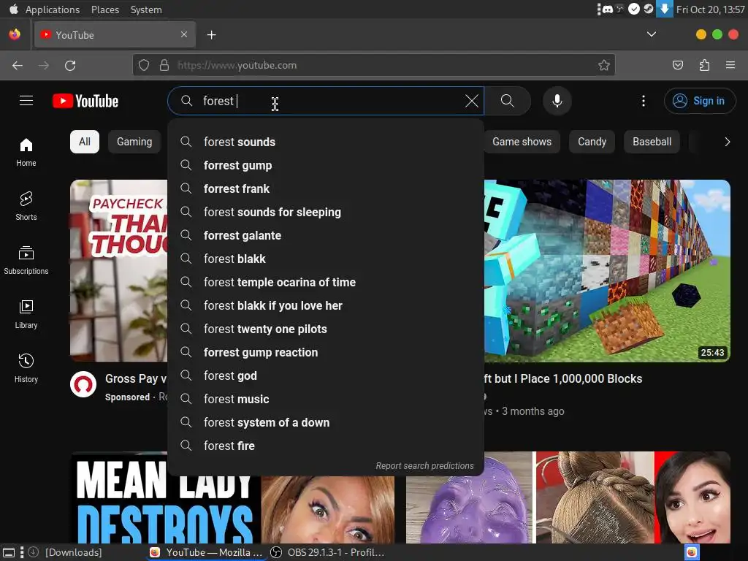Choose the suggestion "forest sounds"
The width and height of the screenshot is (748, 561).
point(325,142)
